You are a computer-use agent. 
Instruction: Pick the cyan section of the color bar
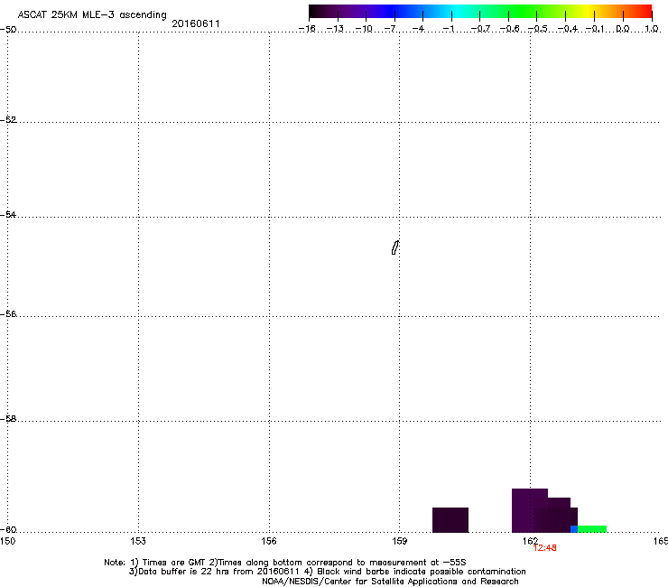(458, 12)
